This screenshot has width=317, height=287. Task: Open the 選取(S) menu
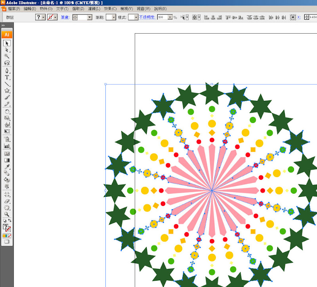[x=78, y=9]
